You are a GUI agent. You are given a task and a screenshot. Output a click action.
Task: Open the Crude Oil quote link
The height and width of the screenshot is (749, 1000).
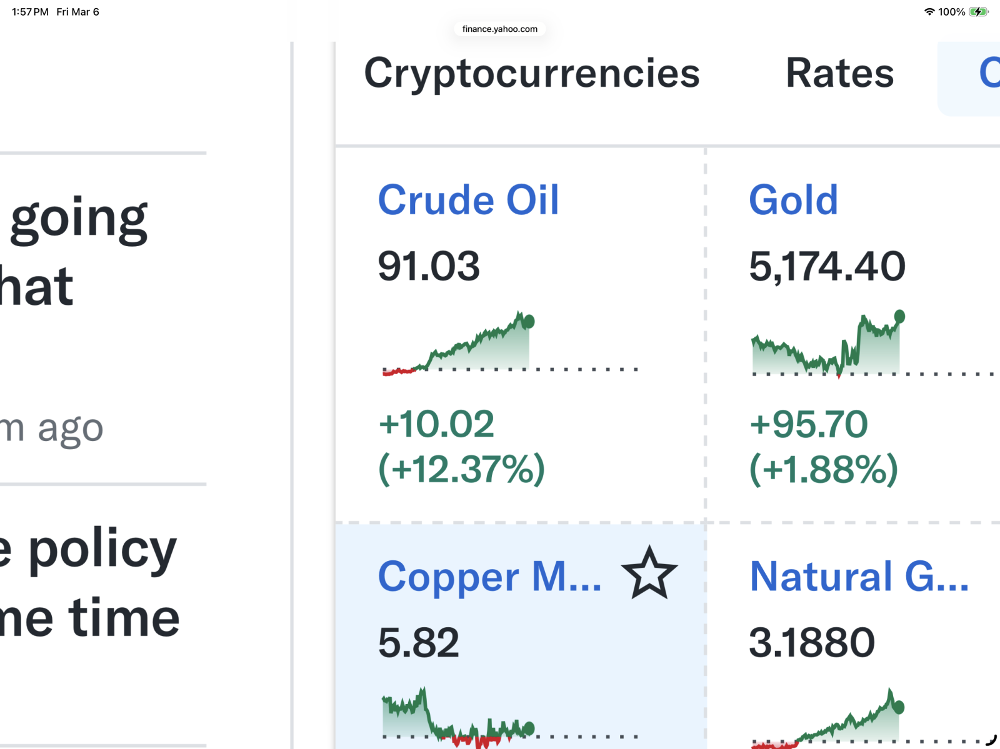click(x=468, y=201)
